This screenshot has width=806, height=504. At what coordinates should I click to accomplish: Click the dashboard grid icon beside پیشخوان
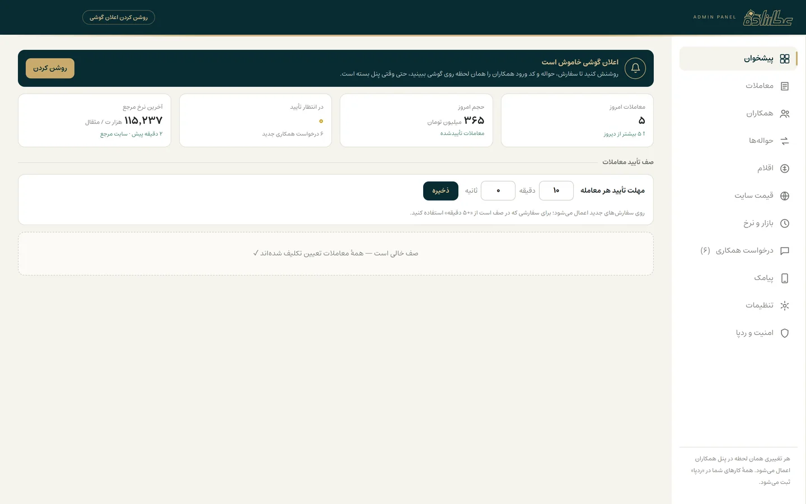[x=785, y=59]
